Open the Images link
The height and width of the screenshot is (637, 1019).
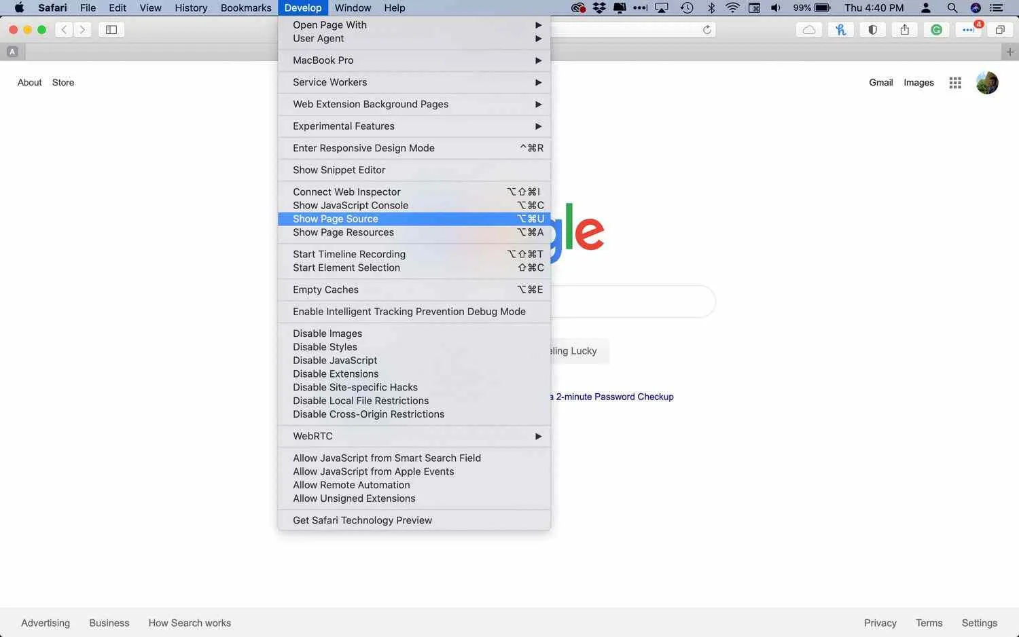[918, 83]
